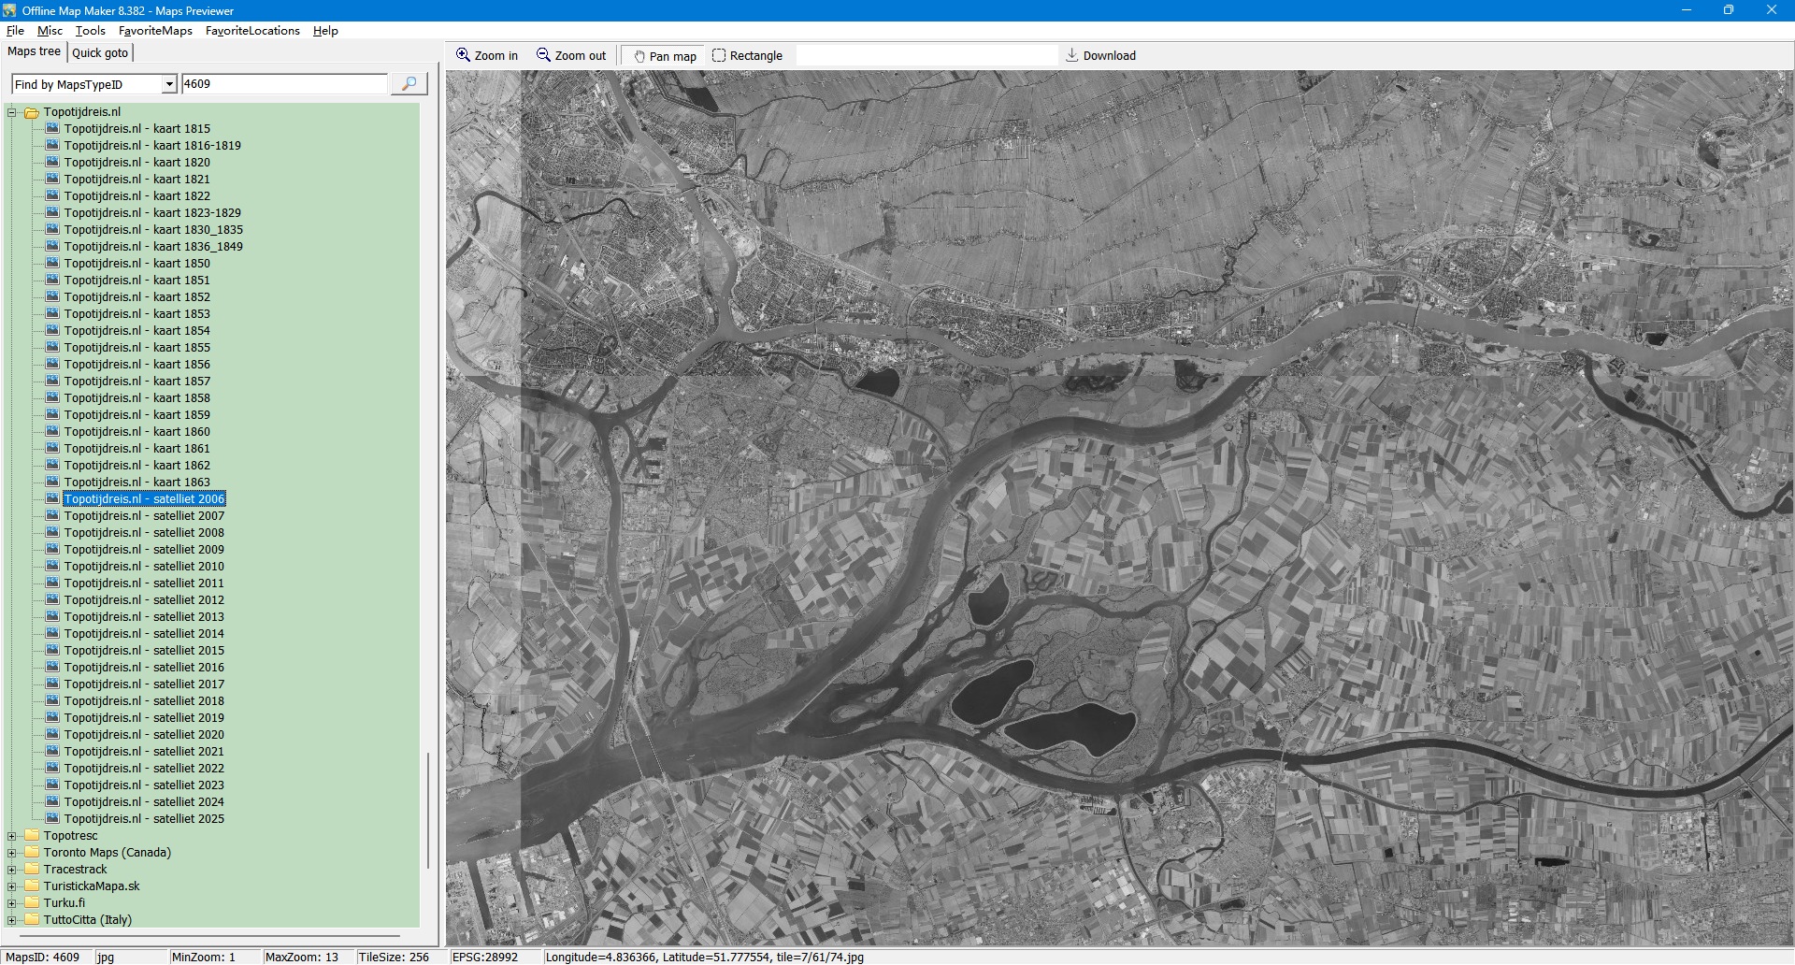Click the MapsTypeID search input field
The height and width of the screenshot is (965, 1795).
pyautogui.click(x=284, y=84)
